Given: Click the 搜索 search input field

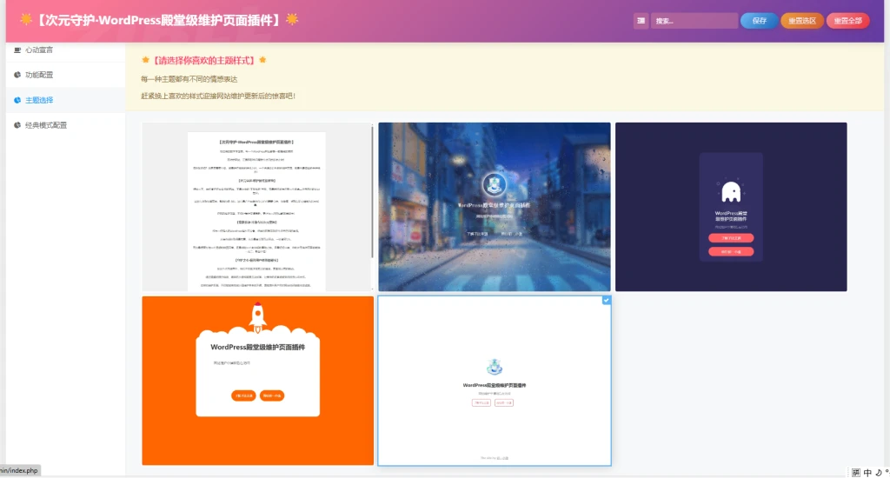Looking at the screenshot, I should coord(694,21).
